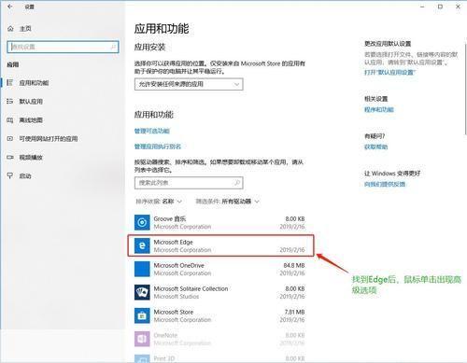
Task: Open the 打开"默认应用设置" link
Action: (x=390, y=72)
